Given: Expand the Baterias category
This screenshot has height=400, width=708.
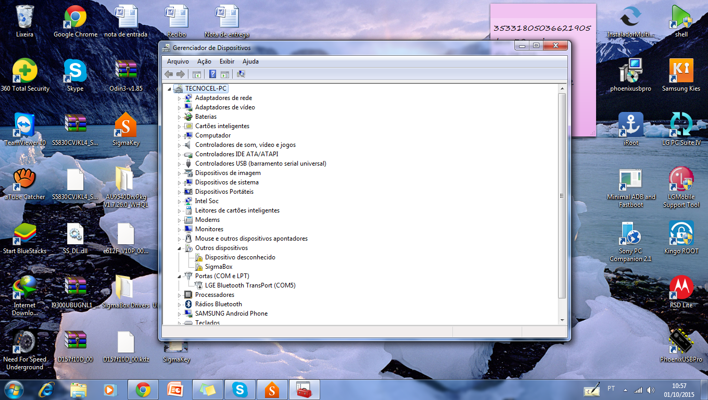Looking at the screenshot, I should click(180, 117).
